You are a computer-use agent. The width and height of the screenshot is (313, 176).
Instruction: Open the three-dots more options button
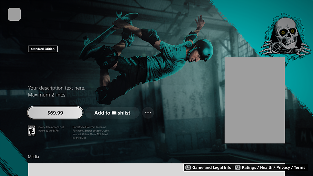[148, 113]
